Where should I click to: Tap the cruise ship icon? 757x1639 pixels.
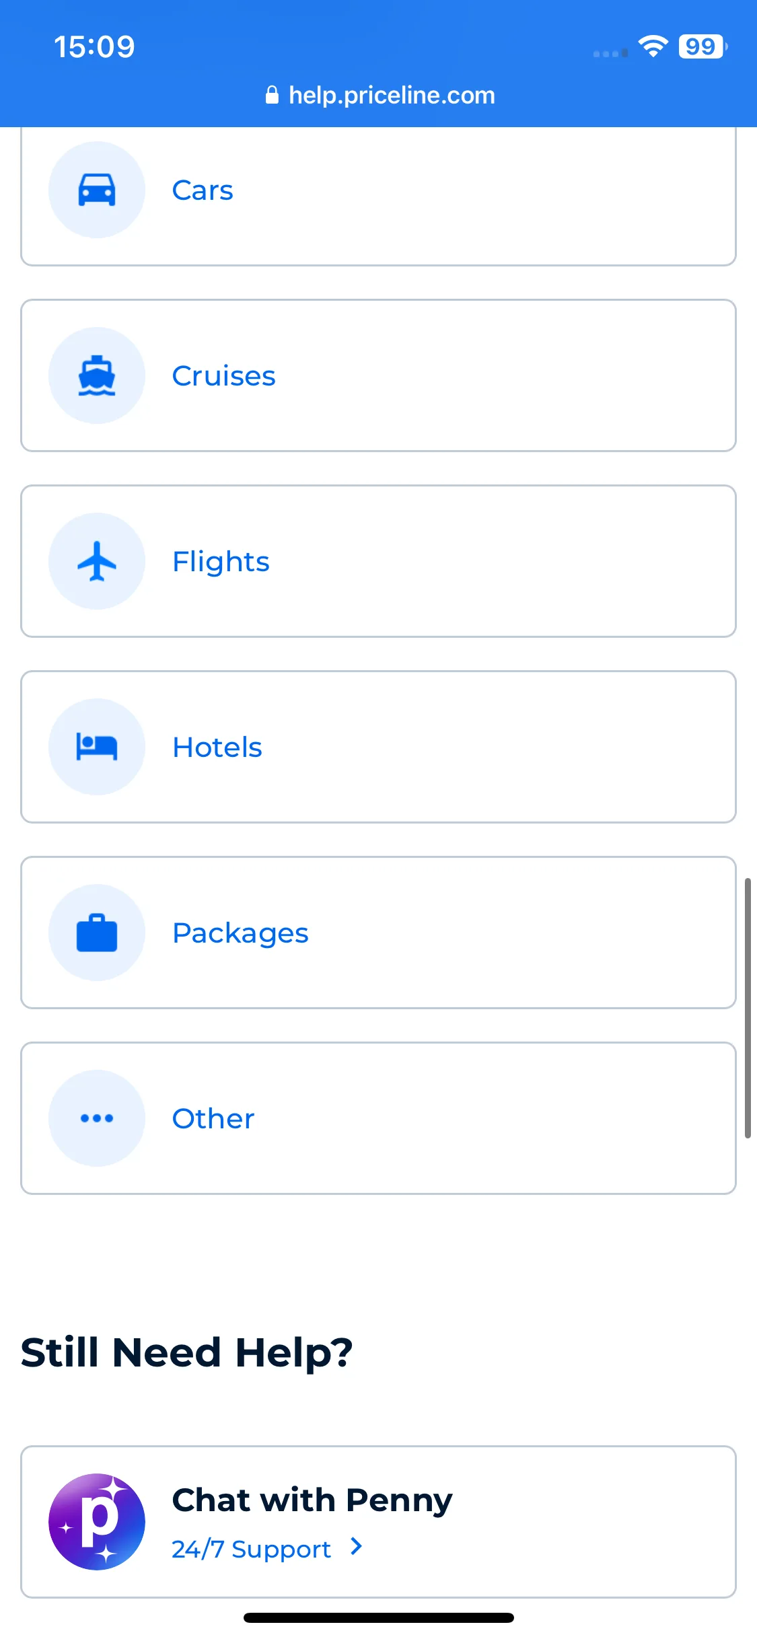click(97, 375)
